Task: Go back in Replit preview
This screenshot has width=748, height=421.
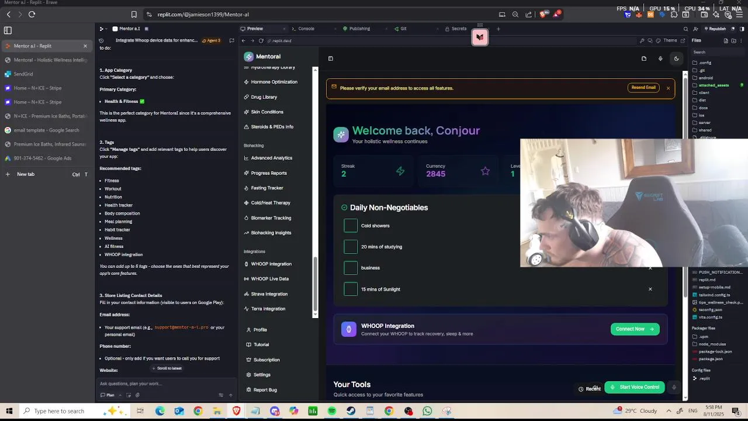Action: 244,41
